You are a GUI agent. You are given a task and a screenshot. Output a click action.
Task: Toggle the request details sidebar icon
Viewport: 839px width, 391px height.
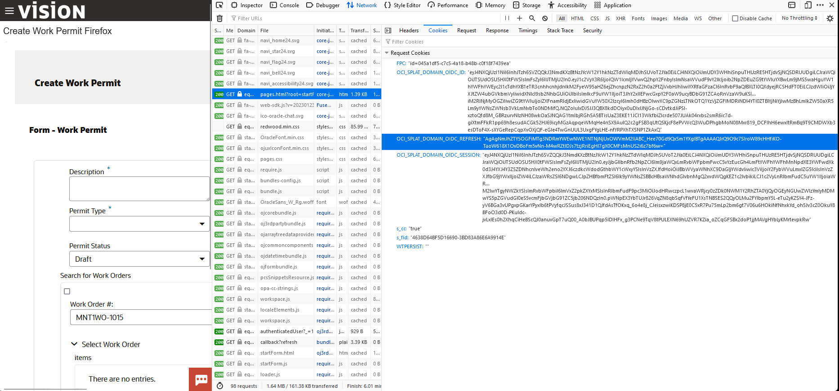[388, 31]
